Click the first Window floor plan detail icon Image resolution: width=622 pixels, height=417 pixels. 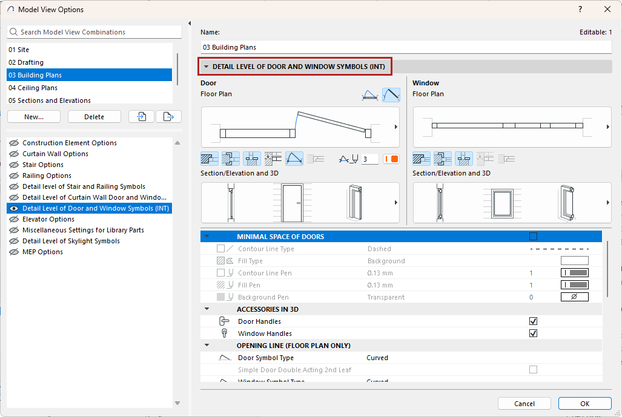(422, 159)
